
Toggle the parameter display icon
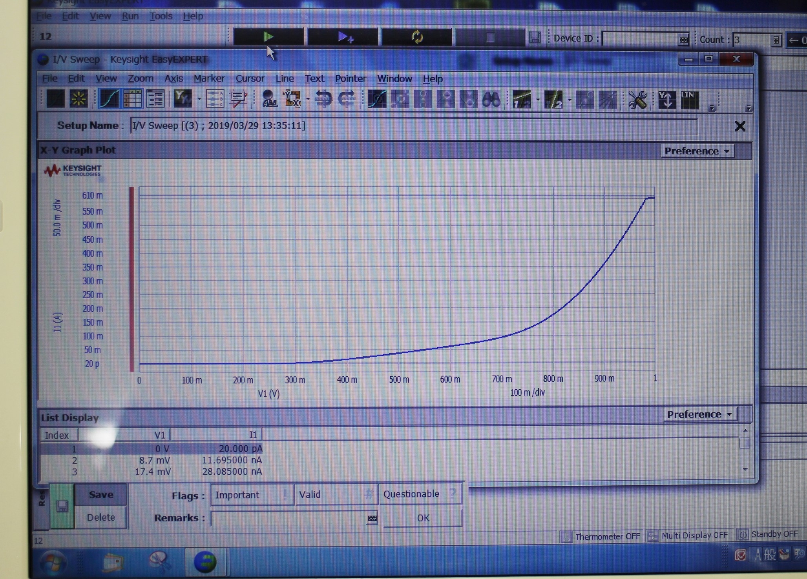tap(155, 98)
